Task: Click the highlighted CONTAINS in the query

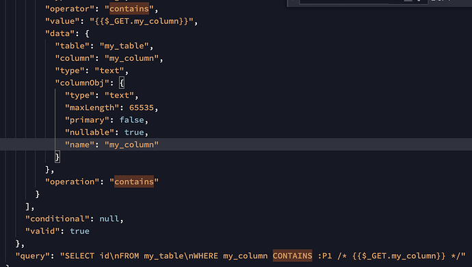Action: (293, 256)
